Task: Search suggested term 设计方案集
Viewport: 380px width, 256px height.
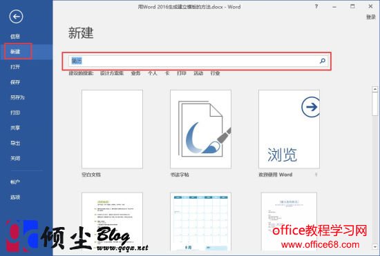Action: tap(112, 73)
